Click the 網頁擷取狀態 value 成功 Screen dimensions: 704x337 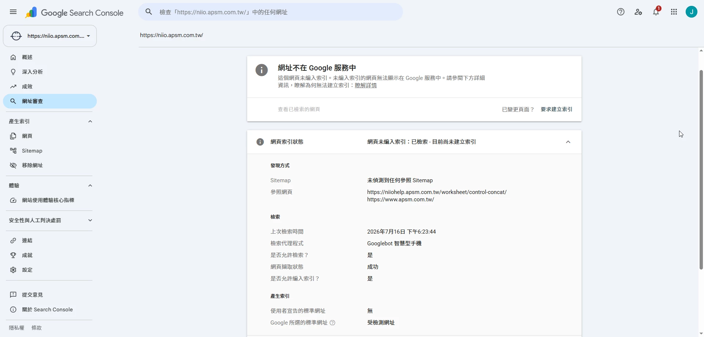(x=373, y=267)
